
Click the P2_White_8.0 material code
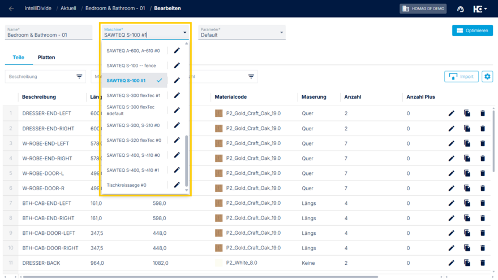click(x=242, y=262)
